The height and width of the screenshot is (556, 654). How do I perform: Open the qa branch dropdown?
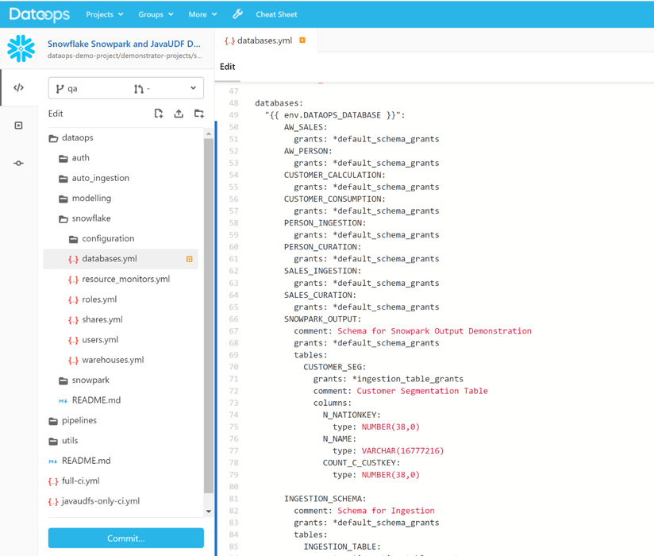(126, 88)
